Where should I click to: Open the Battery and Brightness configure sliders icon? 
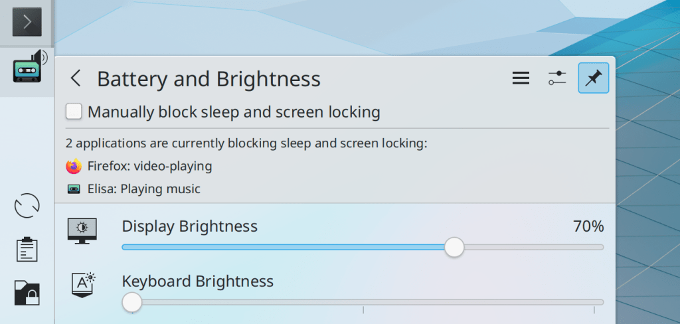point(557,79)
